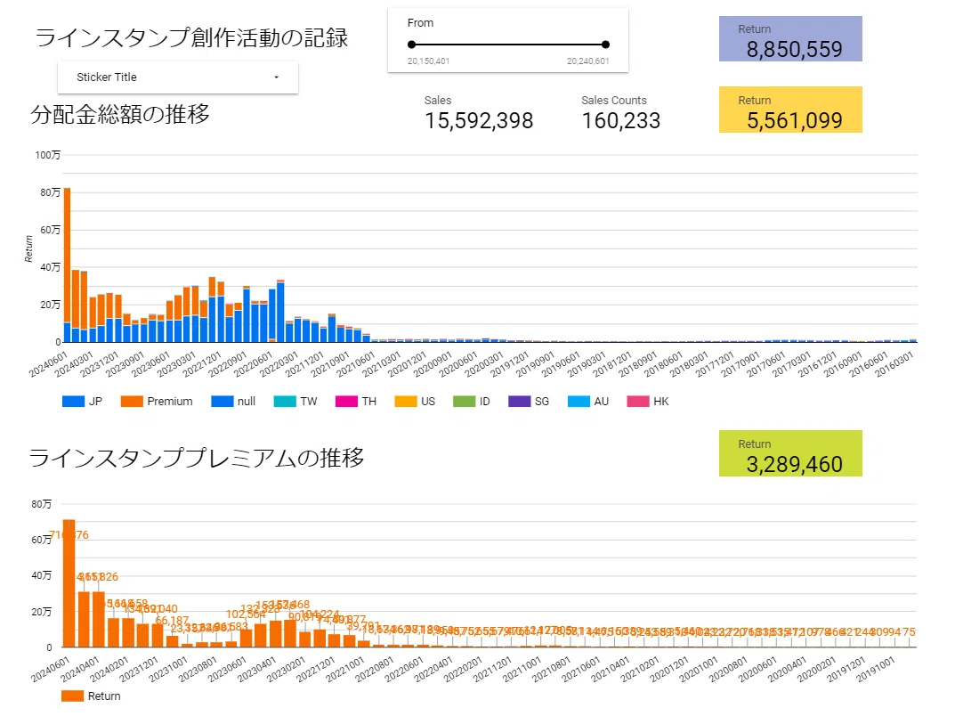This screenshot has height=716, width=955.
Task: Click the 80万 axis label on premium chart
Action: pyautogui.click(x=42, y=504)
